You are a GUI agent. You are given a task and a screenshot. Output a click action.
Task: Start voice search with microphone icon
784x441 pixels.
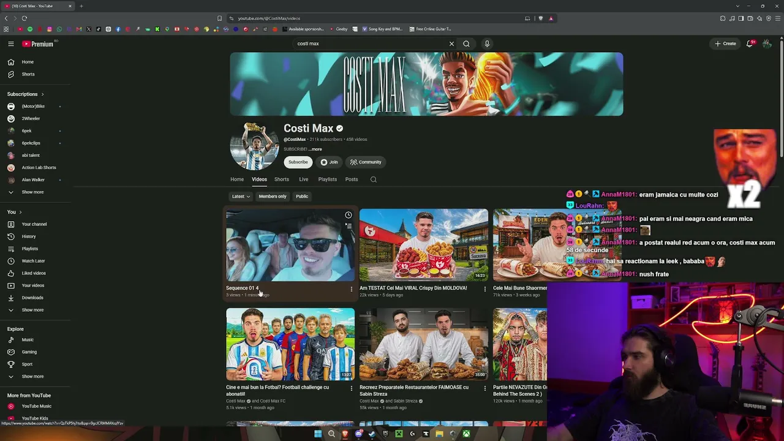pyautogui.click(x=487, y=43)
